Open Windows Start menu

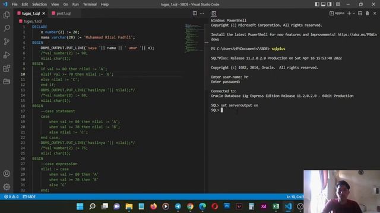pyautogui.click(x=80, y=206)
